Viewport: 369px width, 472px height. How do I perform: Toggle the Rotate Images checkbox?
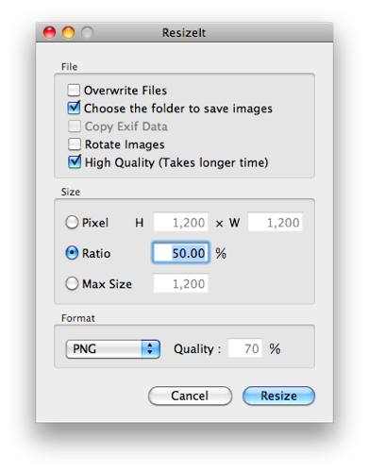(x=75, y=144)
